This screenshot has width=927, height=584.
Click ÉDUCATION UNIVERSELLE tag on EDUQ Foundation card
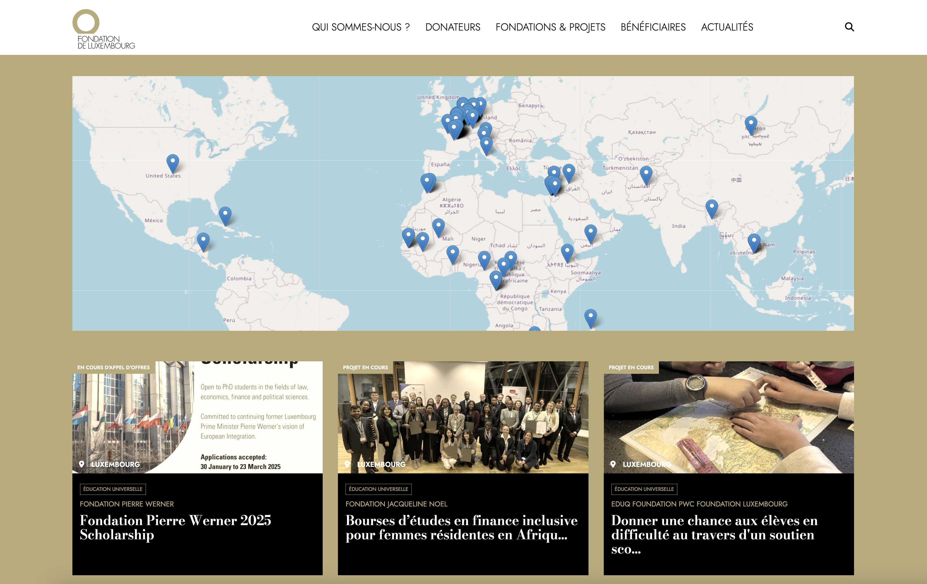(x=644, y=489)
